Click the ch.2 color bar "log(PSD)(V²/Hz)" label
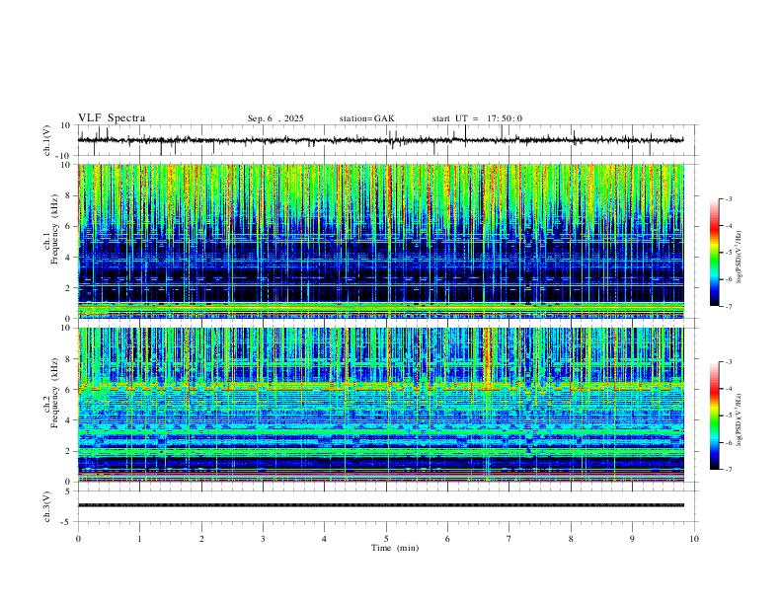 click(x=740, y=419)
